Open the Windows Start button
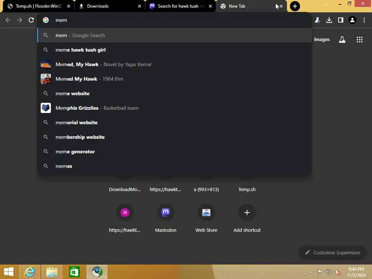 coord(9,272)
